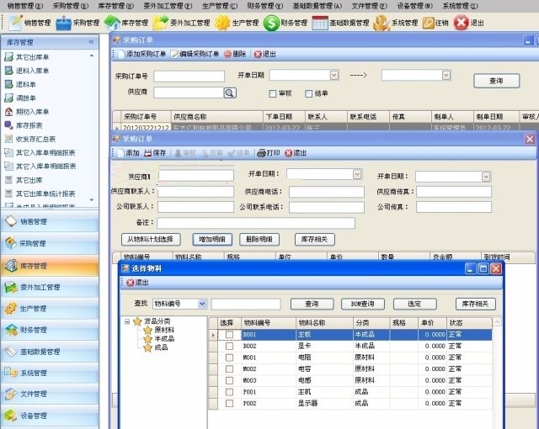Click 打印 printer icon in order dialog

(262, 153)
